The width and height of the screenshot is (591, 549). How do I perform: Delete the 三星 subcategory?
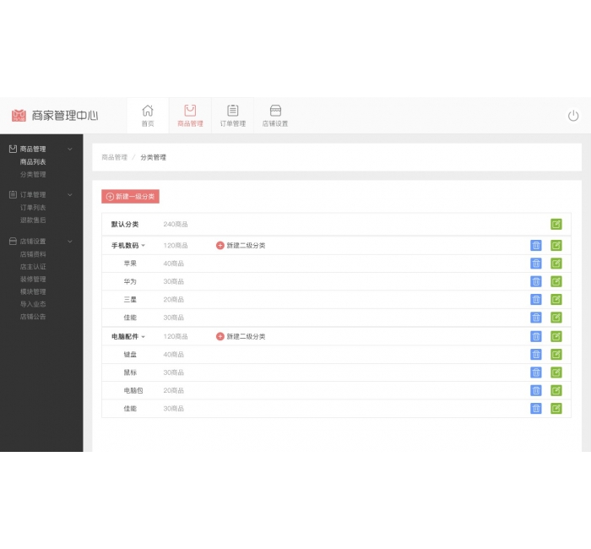[x=536, y=300]
